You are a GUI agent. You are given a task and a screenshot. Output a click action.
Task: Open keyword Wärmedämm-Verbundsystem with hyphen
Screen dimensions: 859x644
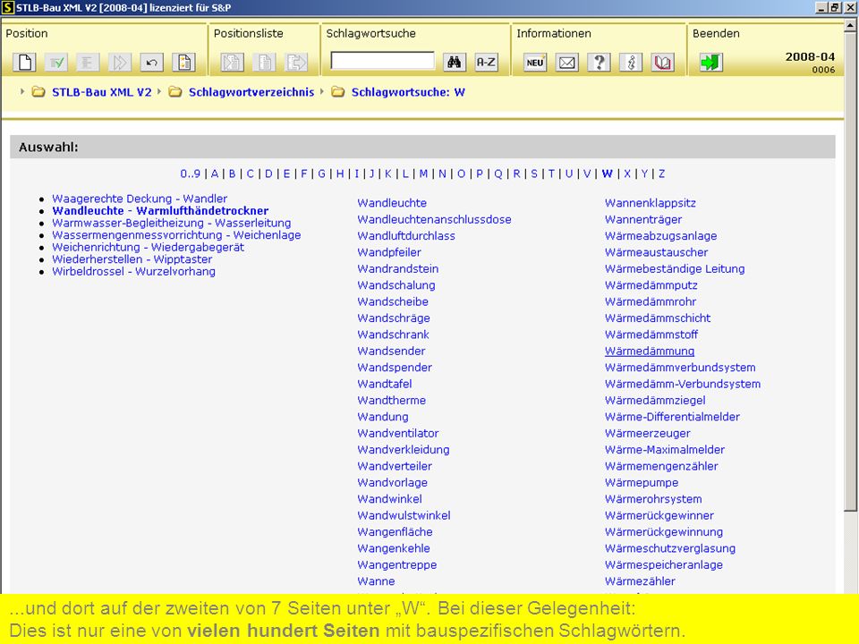[x=683, y=384]
